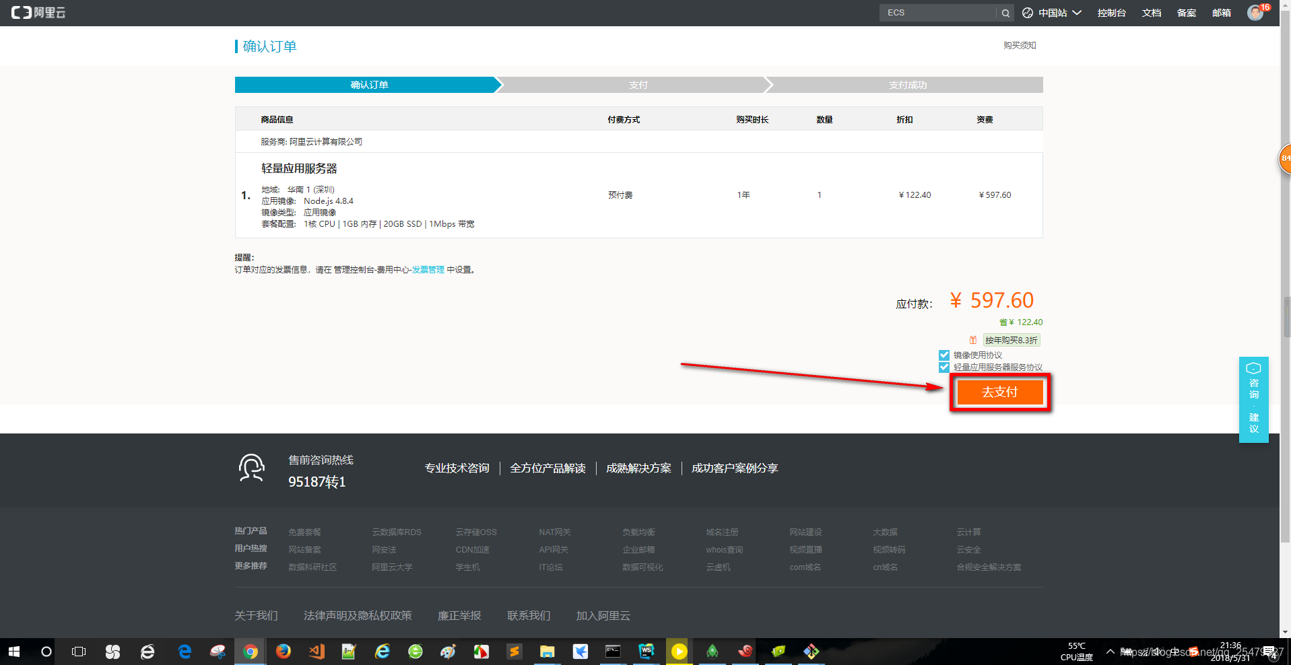Open 法律声明及隐私权政策 in the footer

358,615
